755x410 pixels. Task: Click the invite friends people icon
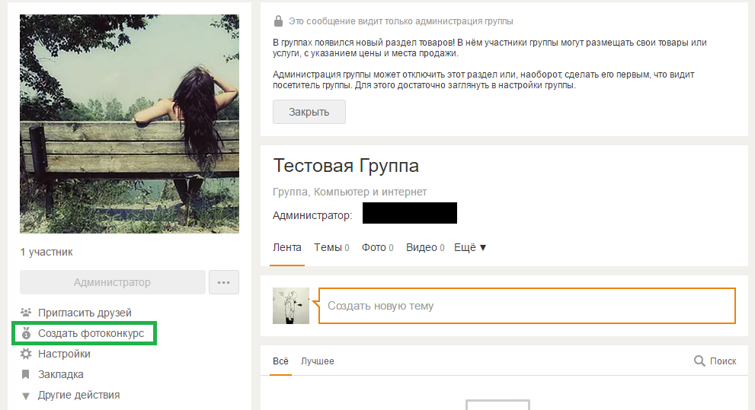(x=26, y=313)
